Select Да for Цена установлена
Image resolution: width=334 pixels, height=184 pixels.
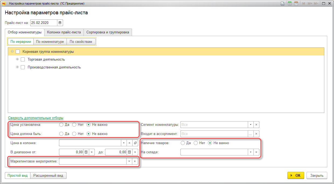coord(61,125)
